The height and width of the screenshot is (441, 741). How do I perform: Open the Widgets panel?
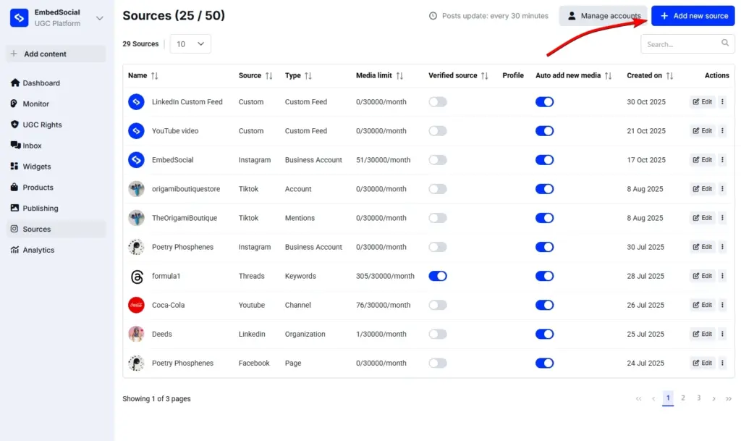coord(38,166)
